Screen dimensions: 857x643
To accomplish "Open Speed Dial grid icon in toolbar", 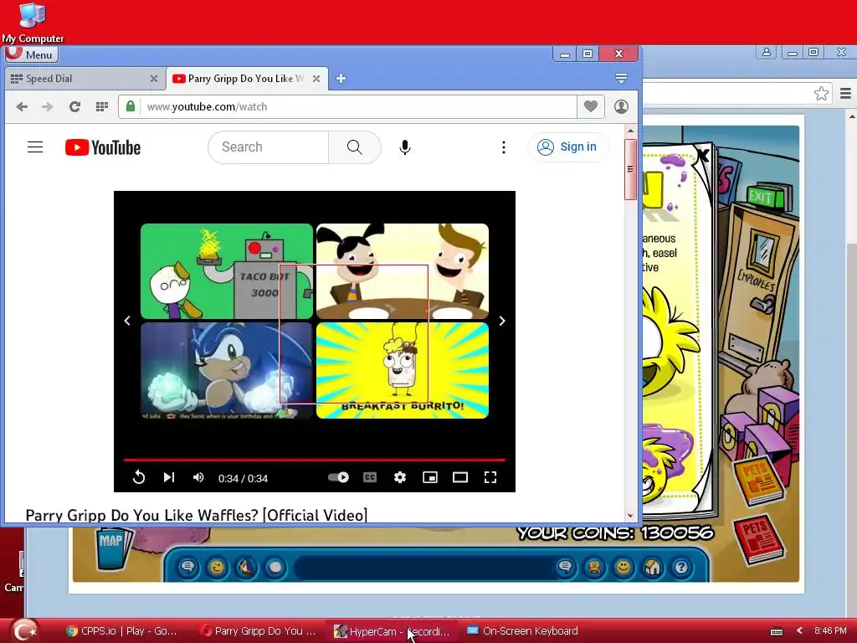I will [101, 106].
